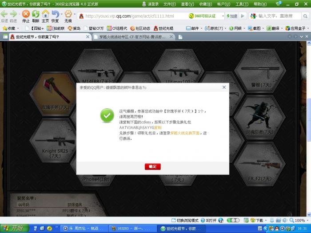Screen dimensions: 311x233
Task: Open the 世纪光棍 bookmark
Action: click(163, 28)
